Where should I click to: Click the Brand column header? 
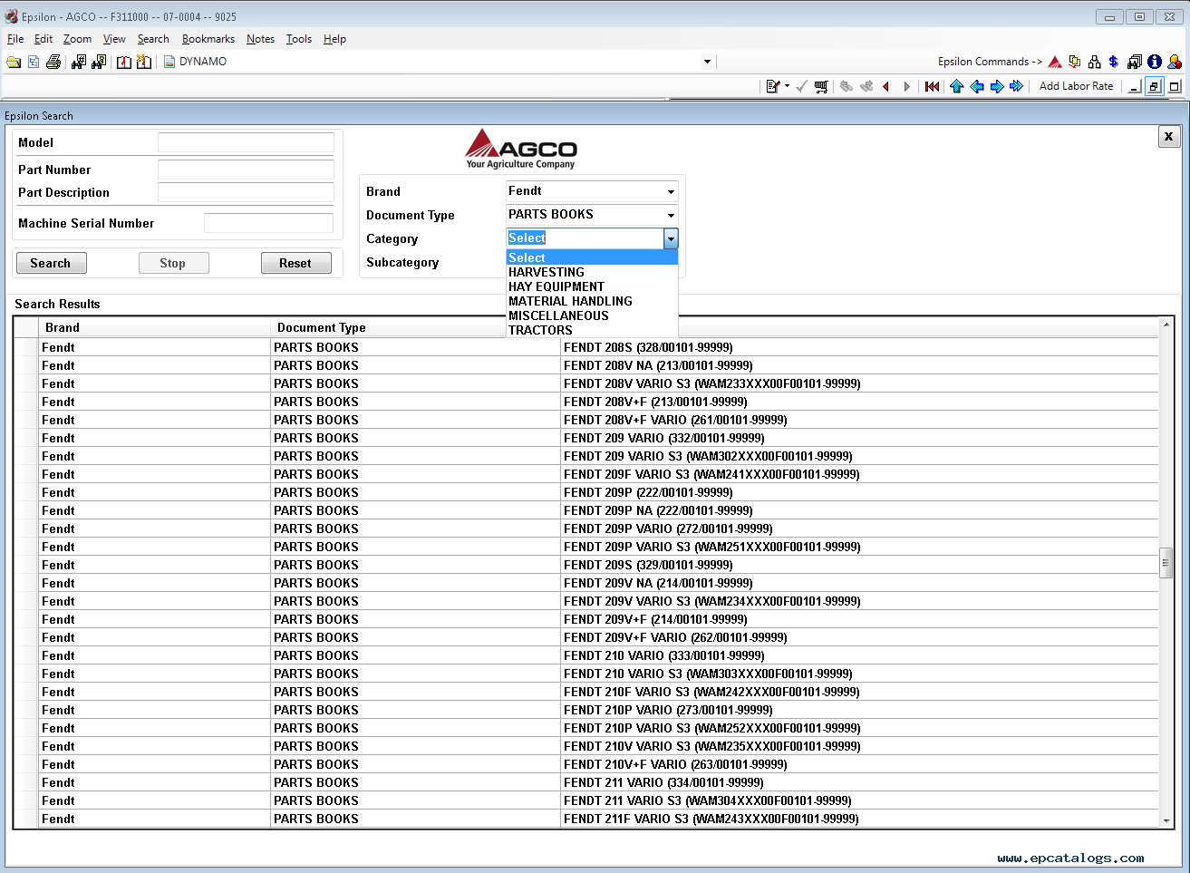pyautogui.click(x=155, y=327)
